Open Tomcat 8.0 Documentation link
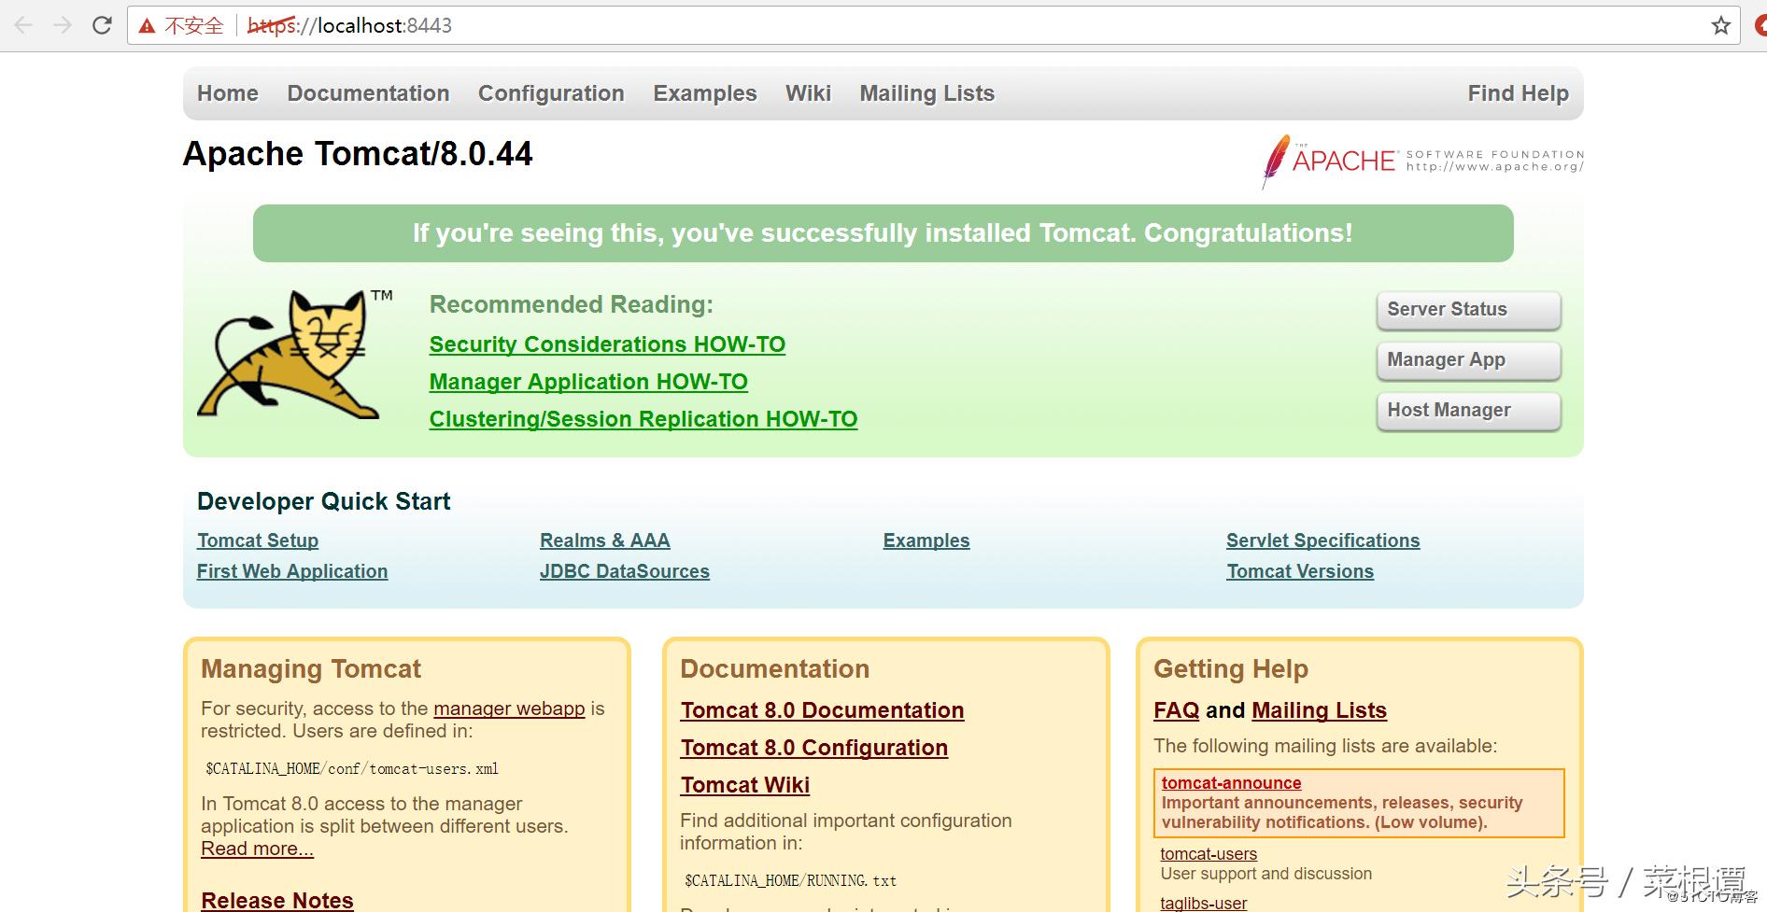This screenshot has height=912, width=1767. 822,710
